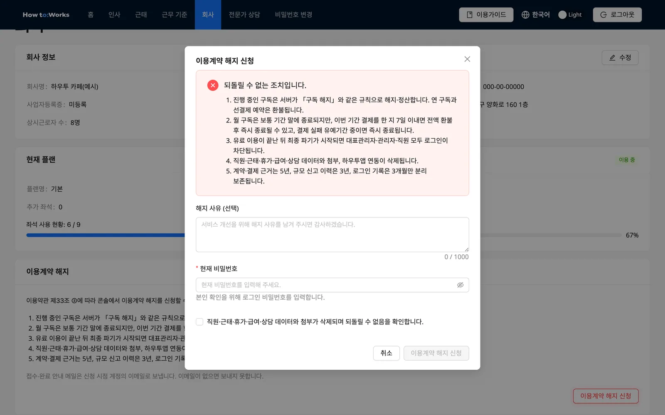
Task: Click the 8명 employee count
Action: [x=75, y=123]
